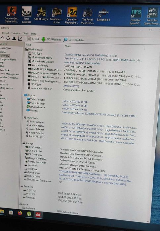Click the Up arrow toolbar icon
This screenshot has width=160, height=231.
pos(2,38)
